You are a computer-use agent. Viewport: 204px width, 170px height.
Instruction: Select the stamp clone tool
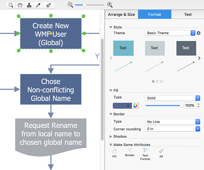pos(29,5)
